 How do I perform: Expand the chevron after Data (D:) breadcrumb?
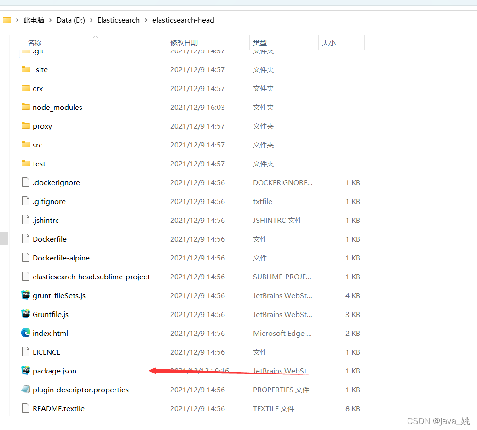[92, 20]
